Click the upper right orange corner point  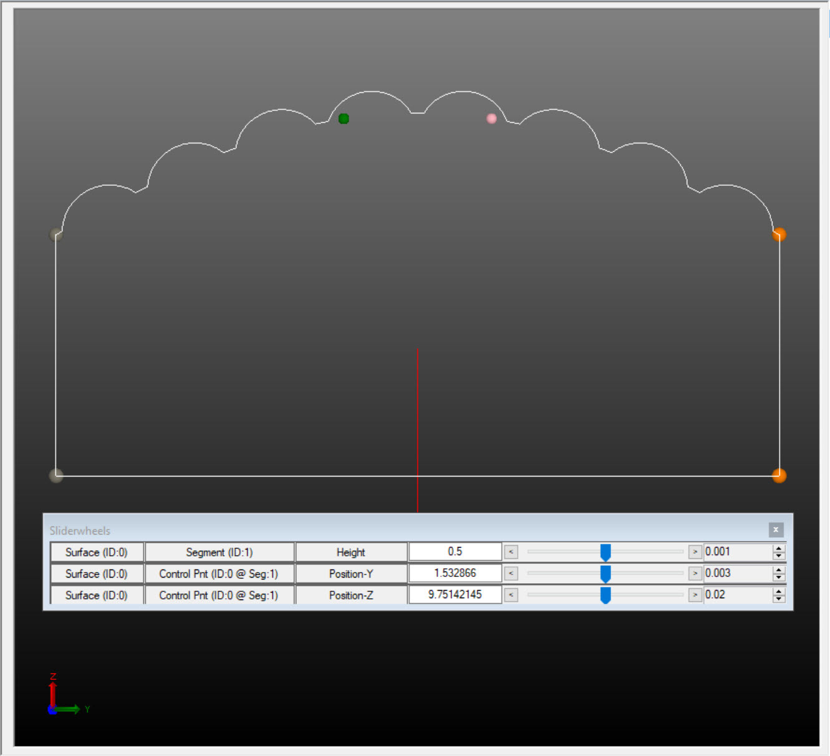779,235
